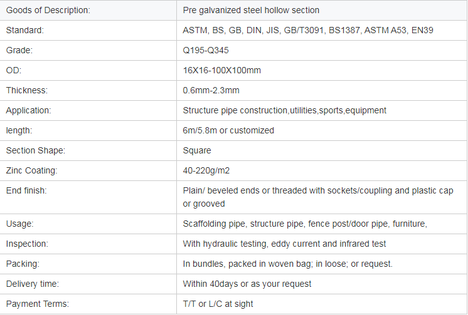Select the 'Pre galvanized steel hollow section' text
Screen dimensions: 468x315
(x=251, y=10)
